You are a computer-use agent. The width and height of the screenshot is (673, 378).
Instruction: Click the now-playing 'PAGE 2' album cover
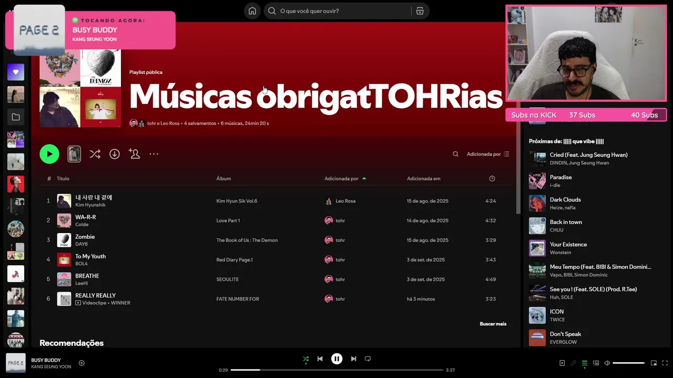(16, 363)
